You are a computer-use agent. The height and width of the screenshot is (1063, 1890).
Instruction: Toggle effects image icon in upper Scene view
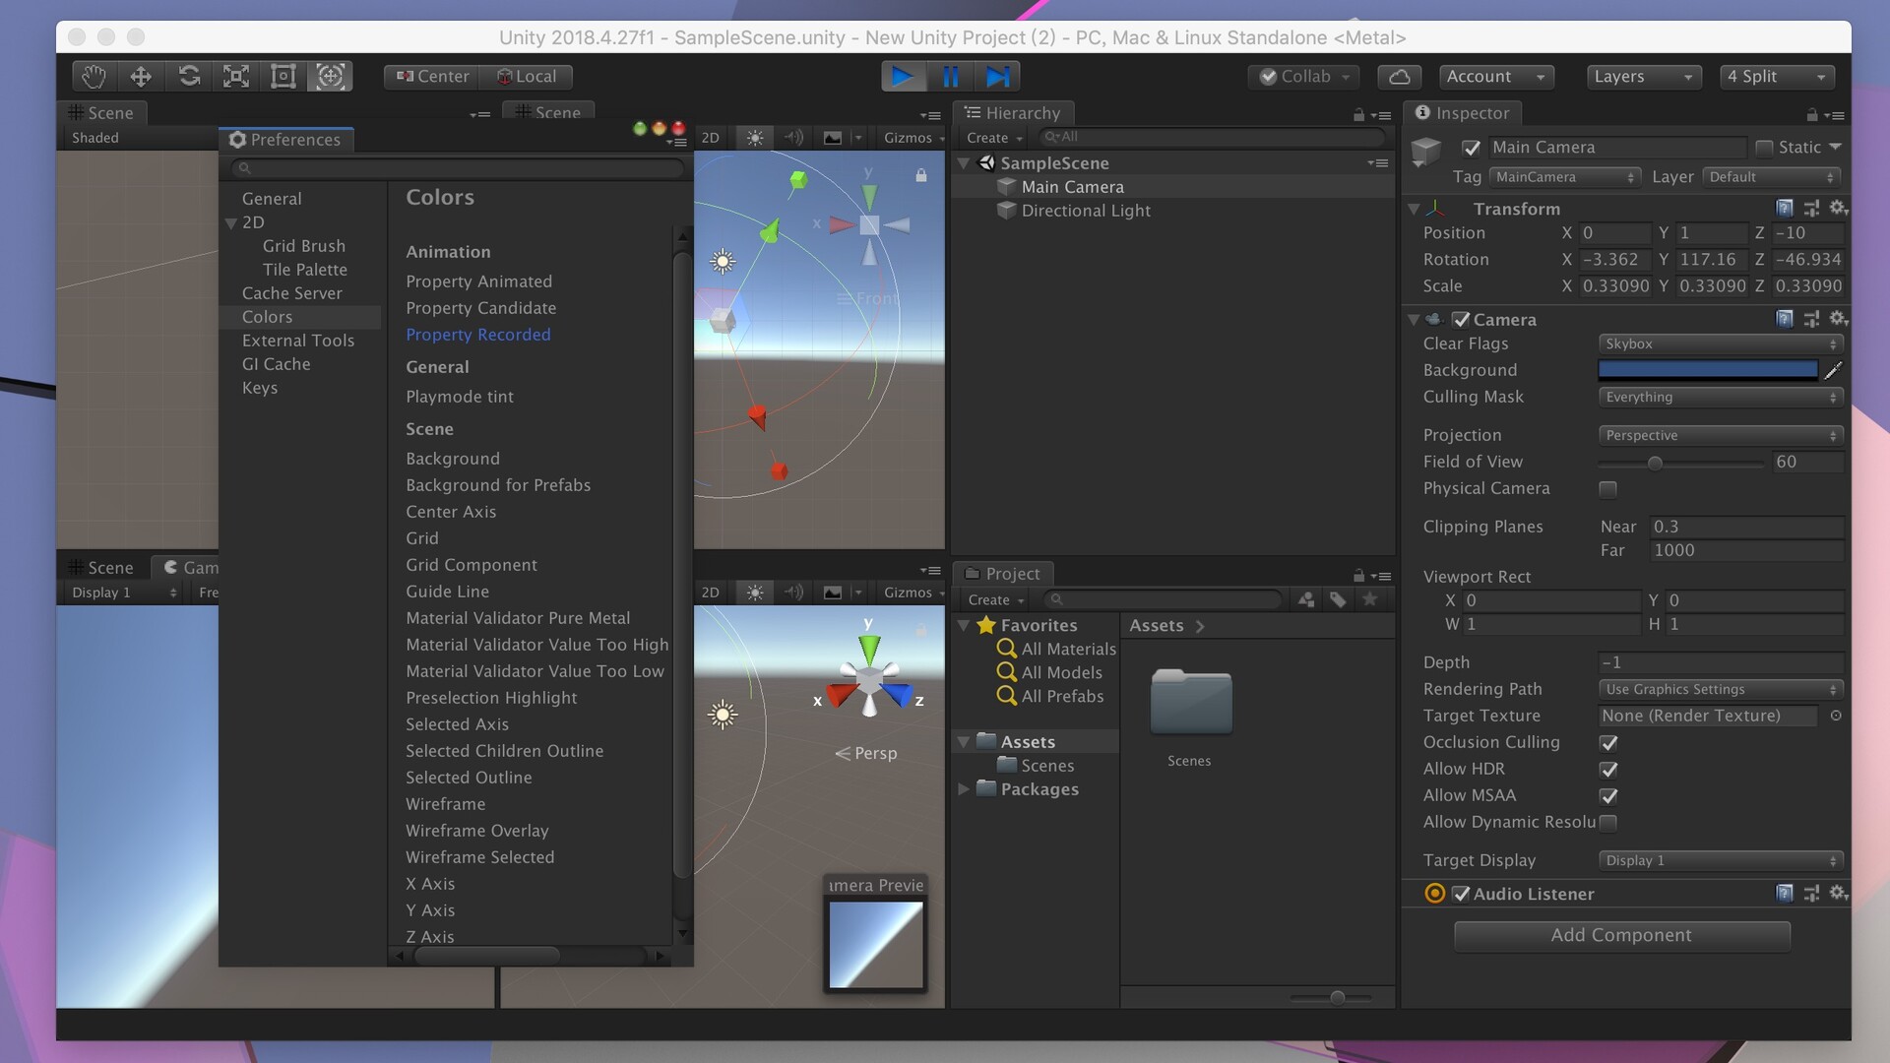click(x=833, y=138)
